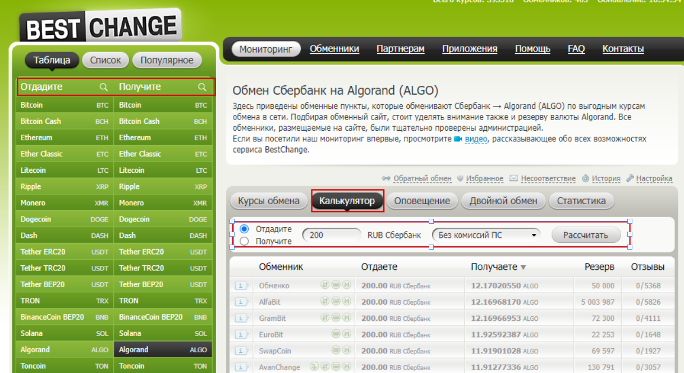
Task: Switch to Оповещение tab
Action: (x=422, y=201)
